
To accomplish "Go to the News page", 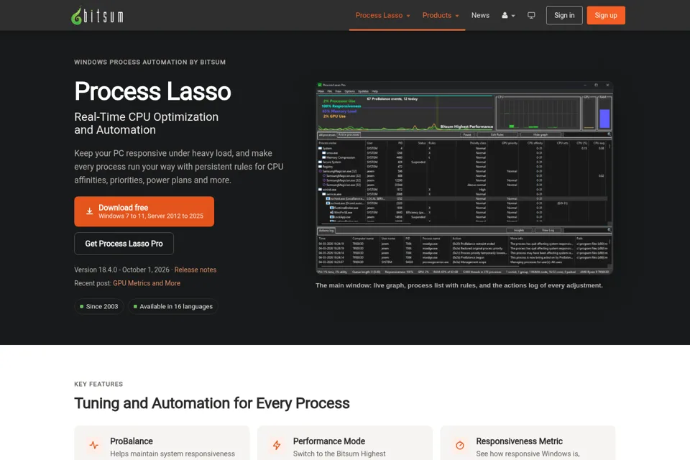I will (x=480, y=15).
